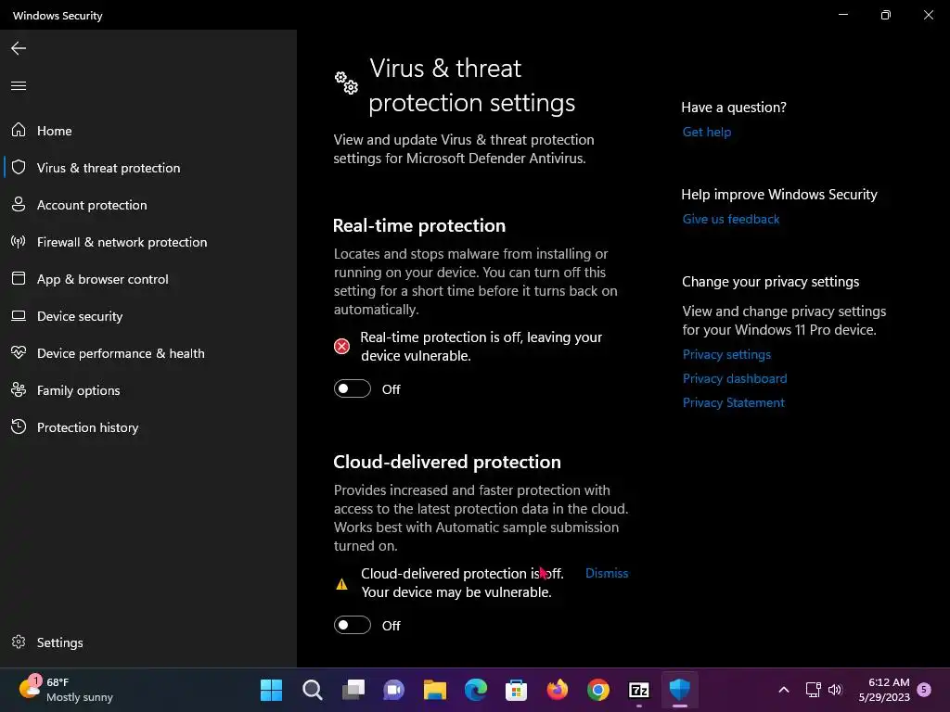The image size is (950, 712).
Task: Show hidden icons in system tray
Action: click(783, 690)
